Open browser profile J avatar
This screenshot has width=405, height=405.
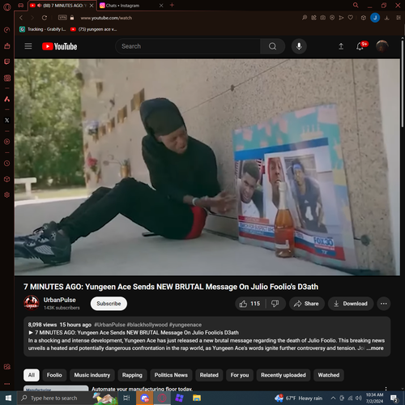(x=375, y=18)
